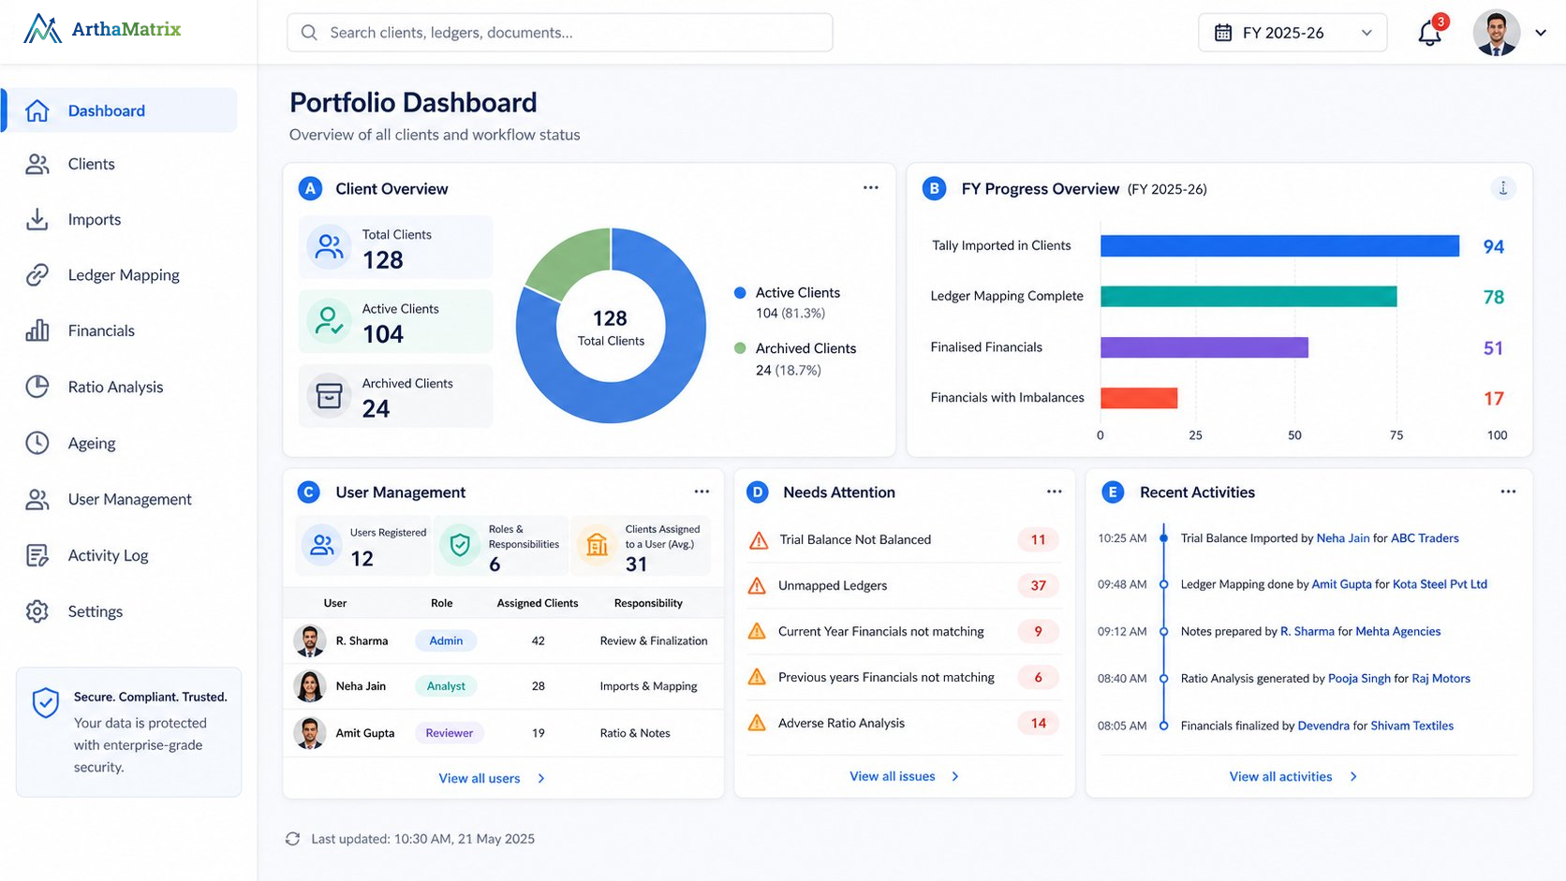
Task: Open Client Overview more options menu
Action: (x=871, y=188)
